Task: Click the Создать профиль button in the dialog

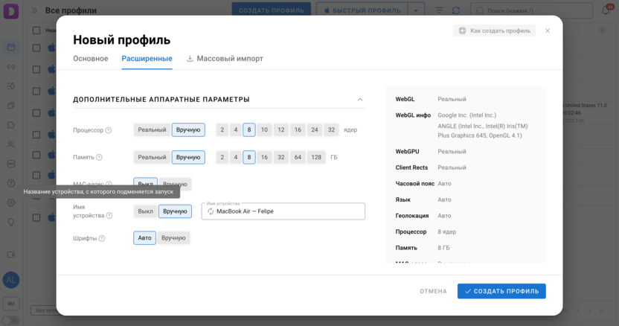Action: pyautogui.click(x=501, y=291)
